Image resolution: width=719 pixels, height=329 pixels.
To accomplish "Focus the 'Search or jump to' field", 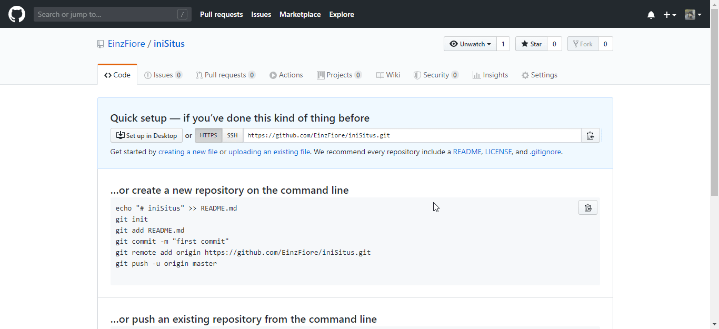I will pos(113,14).
